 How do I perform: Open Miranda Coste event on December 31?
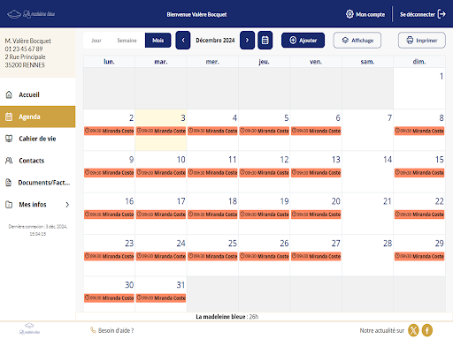coord(161,298)
